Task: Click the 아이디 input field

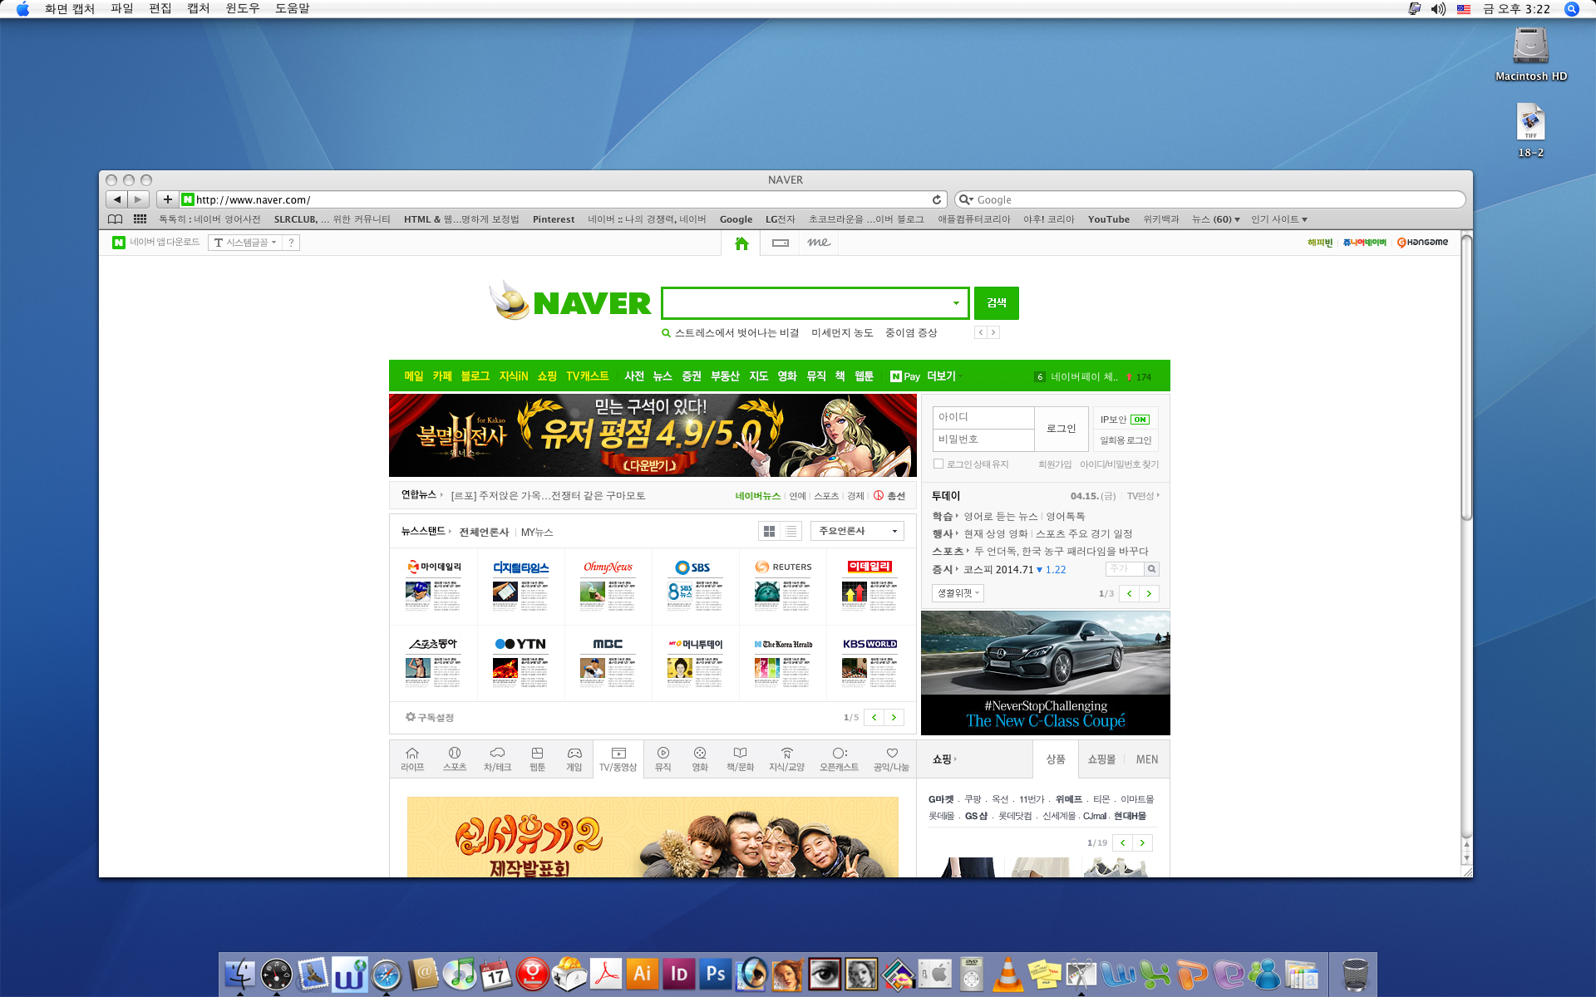Action: [x=983, y=417]
